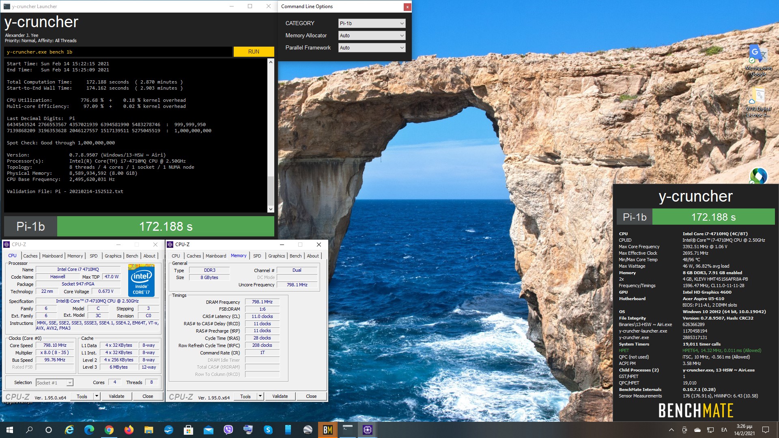Open the taskbar clock and date
Viewport: 779px width, 438px height.
coord(744,430)
